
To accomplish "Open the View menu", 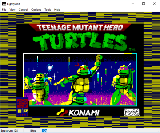I will pos(12,10).
